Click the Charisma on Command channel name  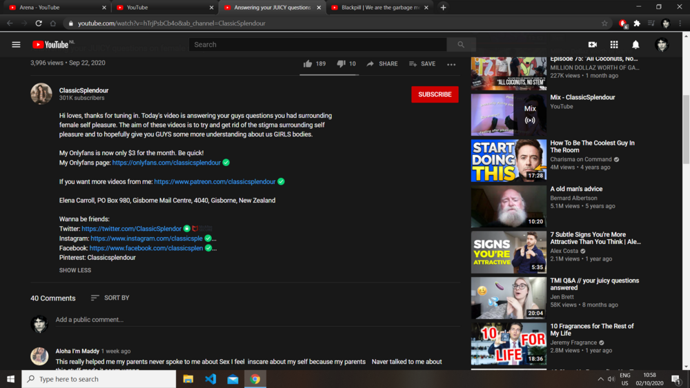(x=581, y=159)
